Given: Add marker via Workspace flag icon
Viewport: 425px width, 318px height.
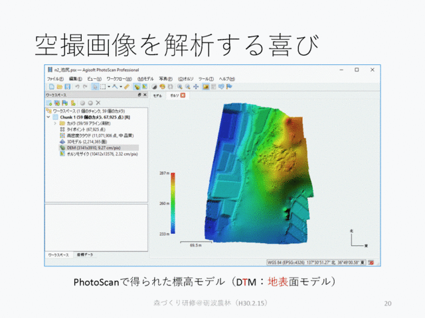Looking at the screenshot, I should pyautogui.click(x=65, y=103).
